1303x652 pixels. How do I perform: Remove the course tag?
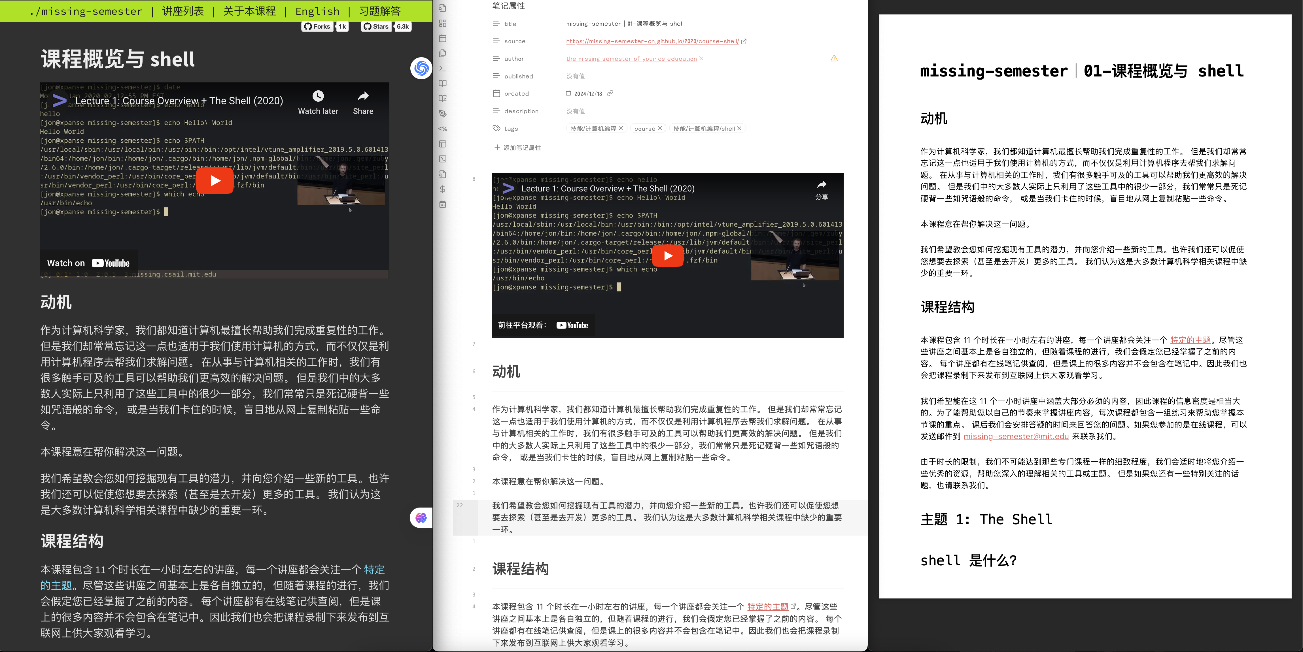pyautogui.click(x=660, y=128)
